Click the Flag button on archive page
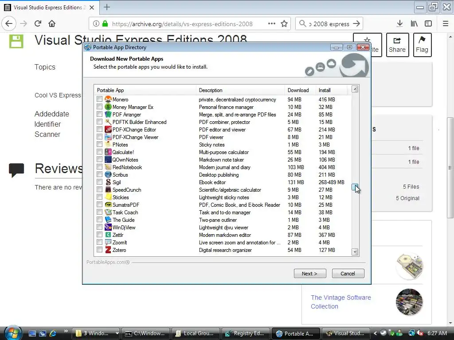Screen dimensions: 454x340 click(422, 45)
